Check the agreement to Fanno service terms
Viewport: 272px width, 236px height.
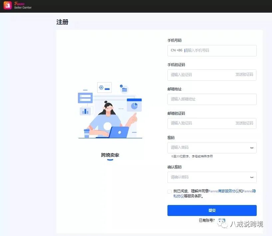169,192
